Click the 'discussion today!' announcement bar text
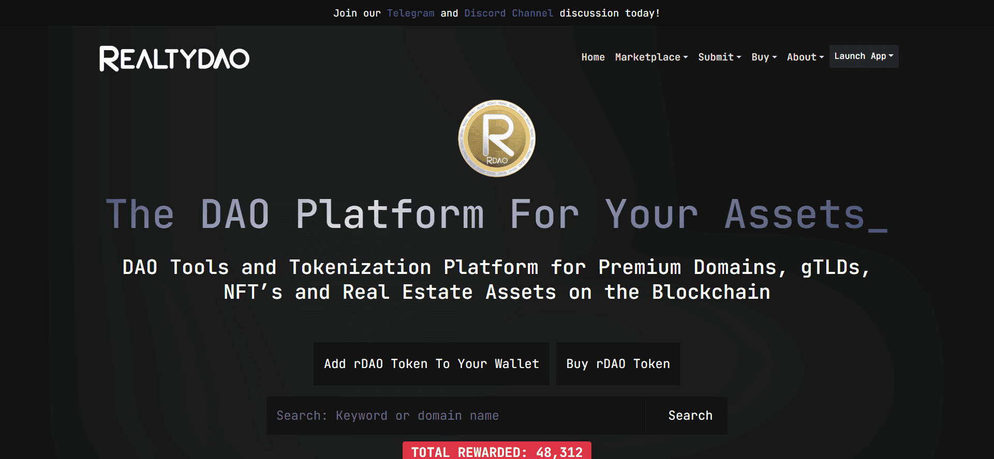 tap(609, 13)
